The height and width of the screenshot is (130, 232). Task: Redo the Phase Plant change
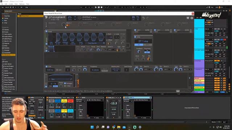pyautogui.click(x=148, y=18)
